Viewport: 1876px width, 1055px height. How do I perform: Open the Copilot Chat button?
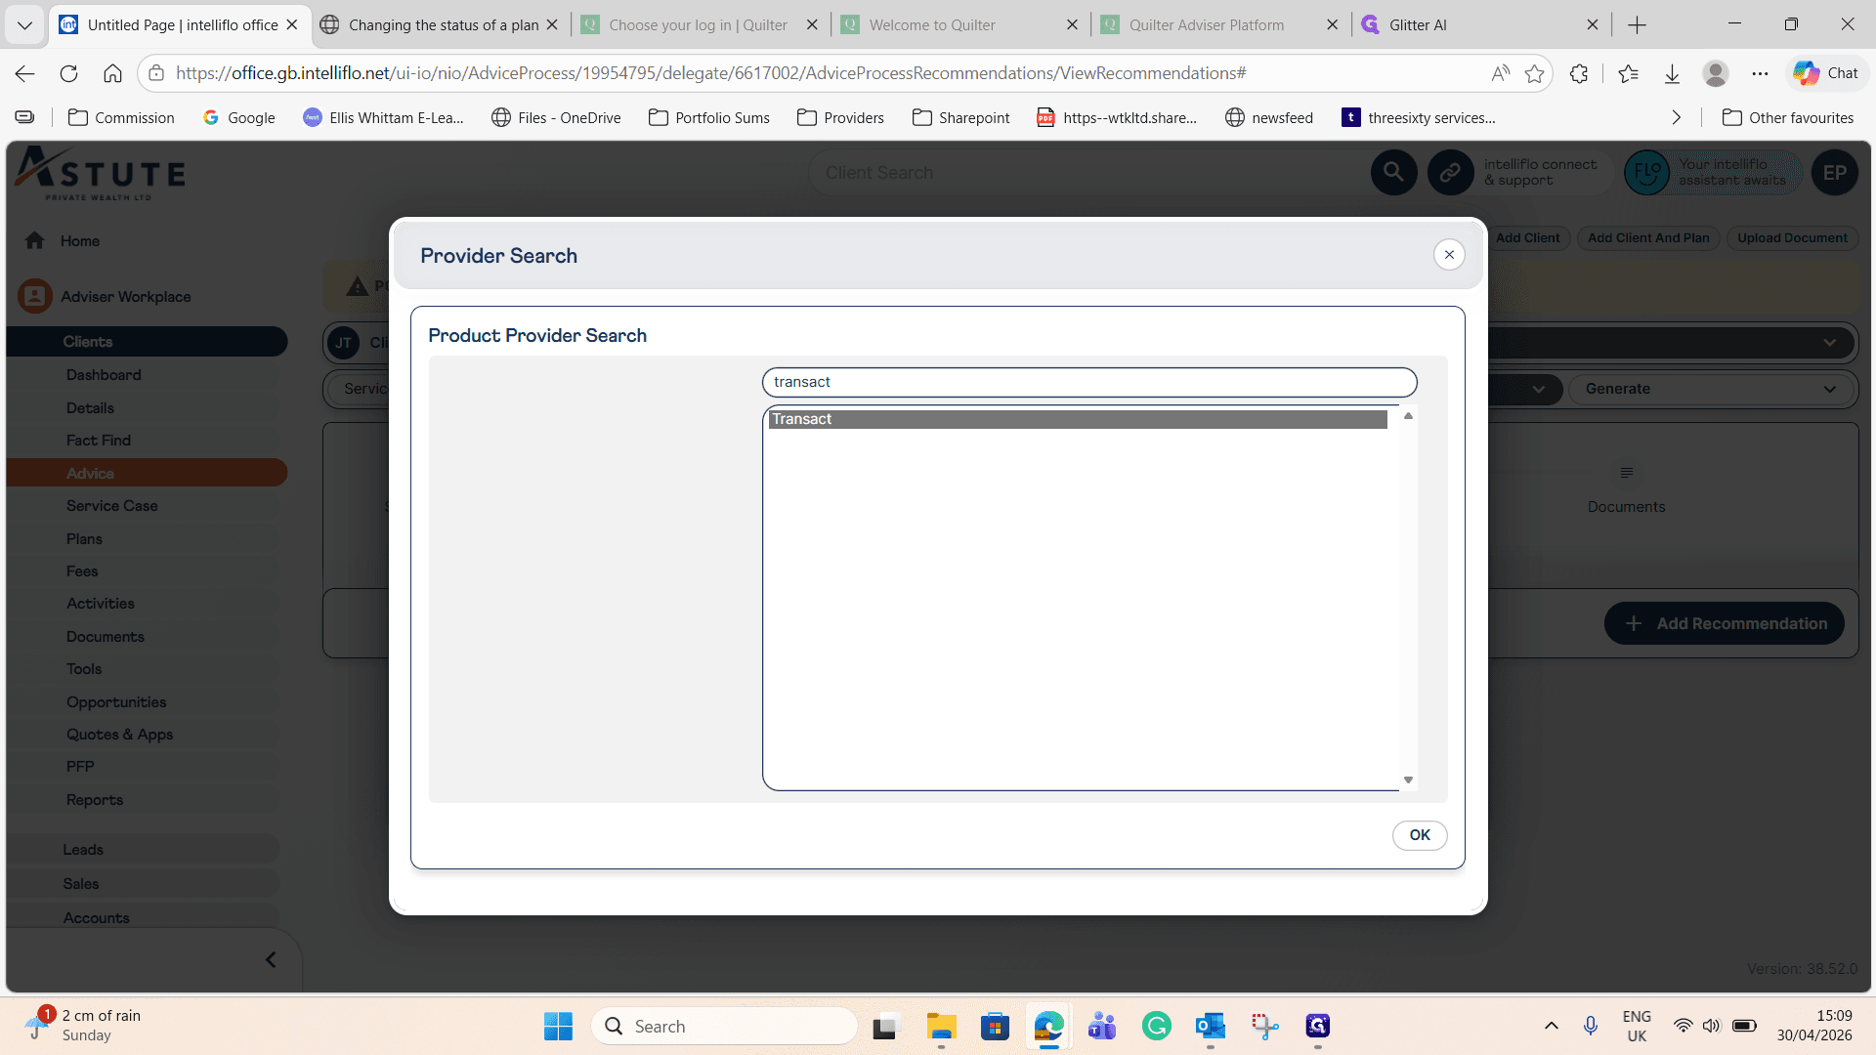[1825, 73]
